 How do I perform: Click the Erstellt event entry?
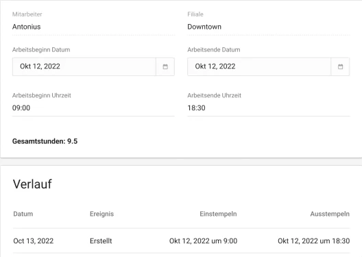click(x=101, y=241)
